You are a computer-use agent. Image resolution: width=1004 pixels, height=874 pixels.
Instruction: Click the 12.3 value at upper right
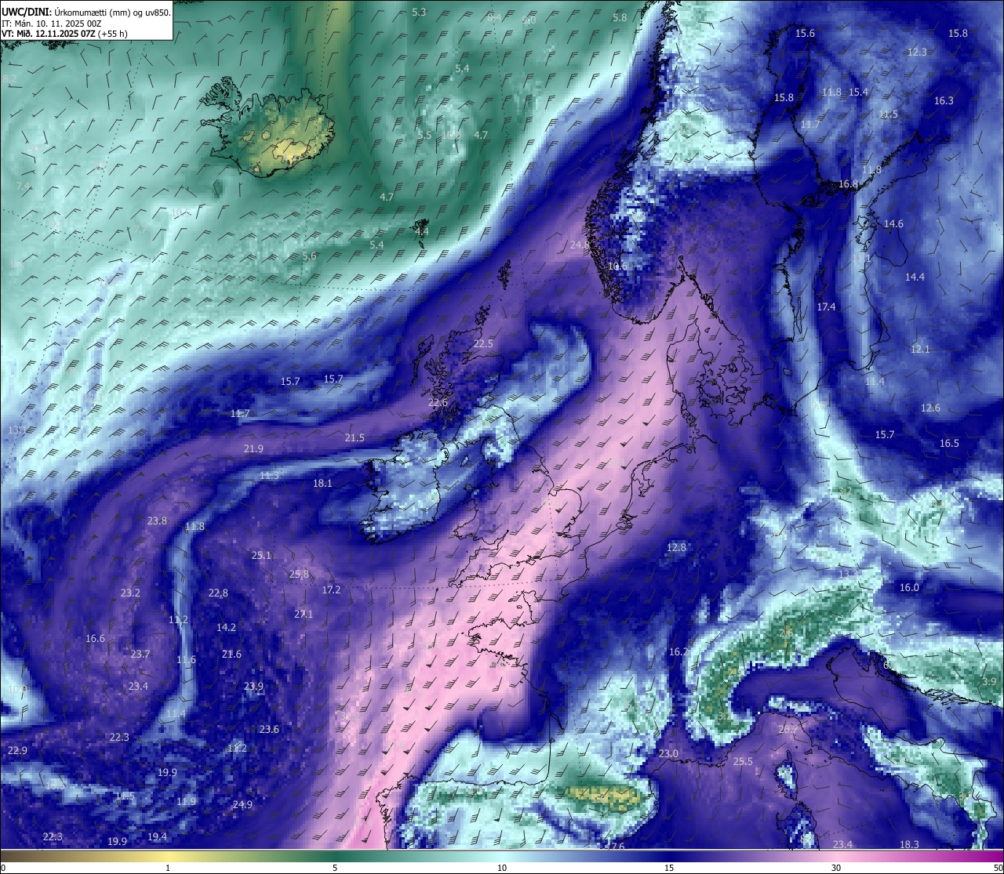point(917,53)
